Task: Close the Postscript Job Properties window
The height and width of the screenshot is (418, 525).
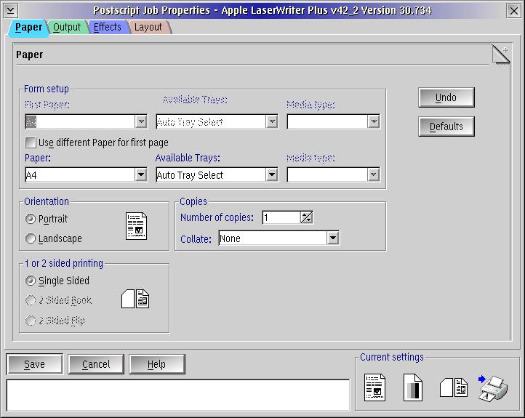Action: [513, 11]
